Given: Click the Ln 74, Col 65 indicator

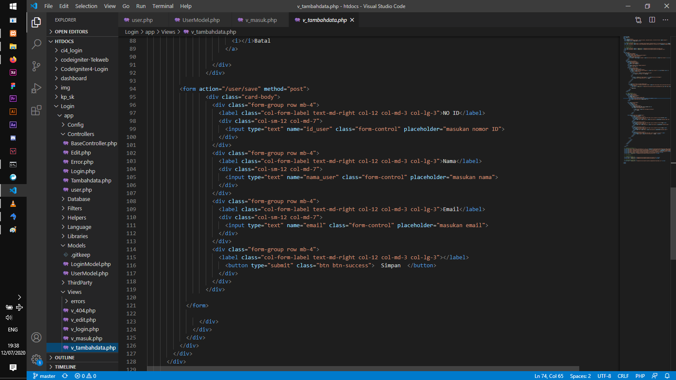Looking at the screenshot, I should [x=549, y=376].
